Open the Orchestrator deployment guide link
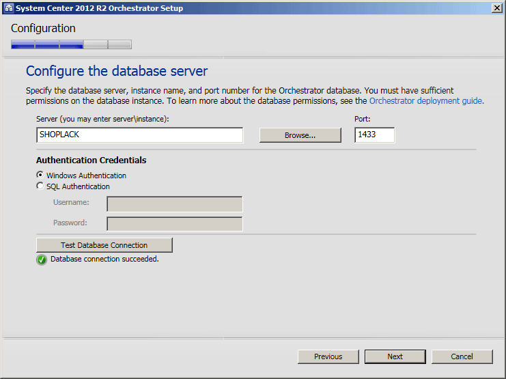This screenshot has width=506, height=379. coord(426,101)
